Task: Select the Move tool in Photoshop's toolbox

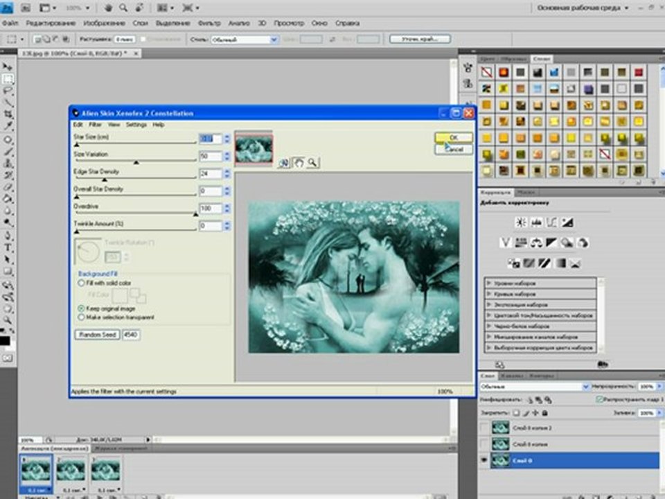Action: pos(8,67)
